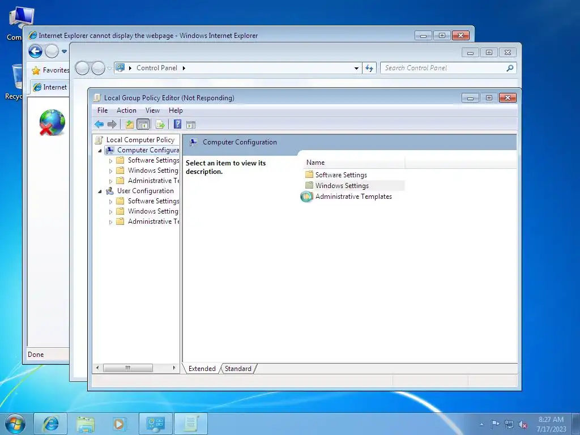
Task: Click Internet Explorer taskbar icon
Action: point(50,424)
